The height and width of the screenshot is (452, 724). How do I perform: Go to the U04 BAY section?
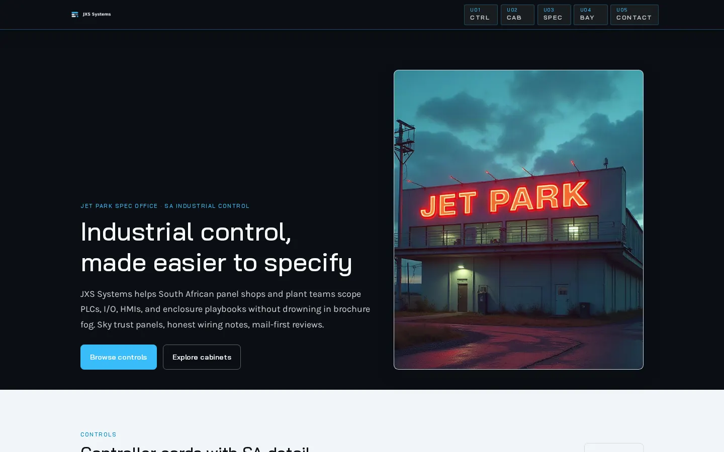[591, 15]
